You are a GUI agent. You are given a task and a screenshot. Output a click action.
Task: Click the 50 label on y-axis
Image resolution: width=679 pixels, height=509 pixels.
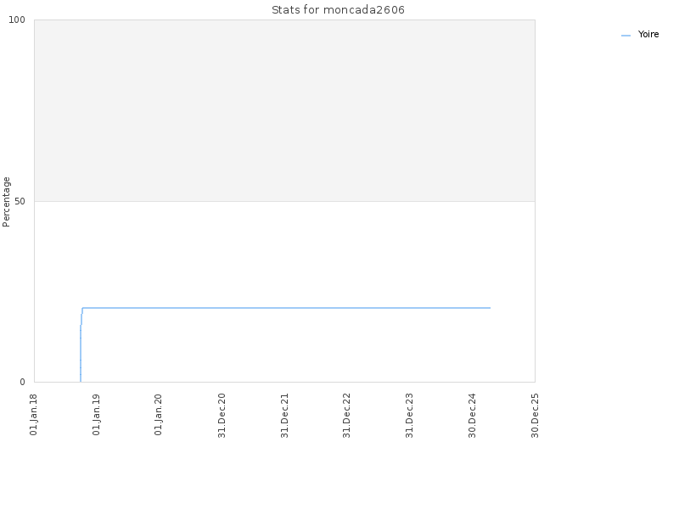pos(20,201)
